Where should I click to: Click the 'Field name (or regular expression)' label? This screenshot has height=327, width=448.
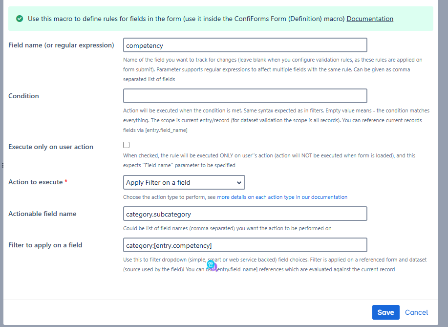click(x=61, y=45)
